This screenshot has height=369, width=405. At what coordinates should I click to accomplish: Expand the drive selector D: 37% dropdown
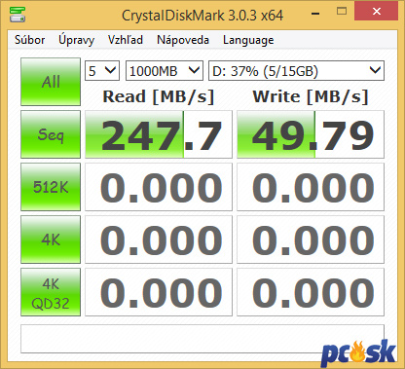pyautogui.click(x=296, y=70)
